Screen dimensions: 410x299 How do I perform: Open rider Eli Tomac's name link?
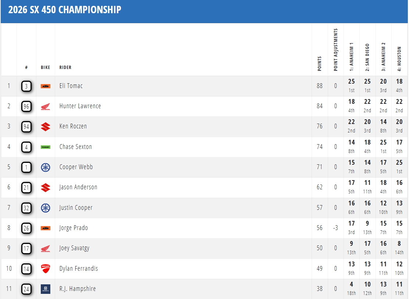point(71,86)
